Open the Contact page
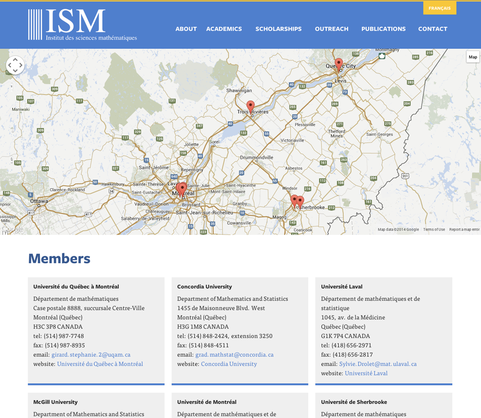Screen dimensions: 481x418 (432, 29)
